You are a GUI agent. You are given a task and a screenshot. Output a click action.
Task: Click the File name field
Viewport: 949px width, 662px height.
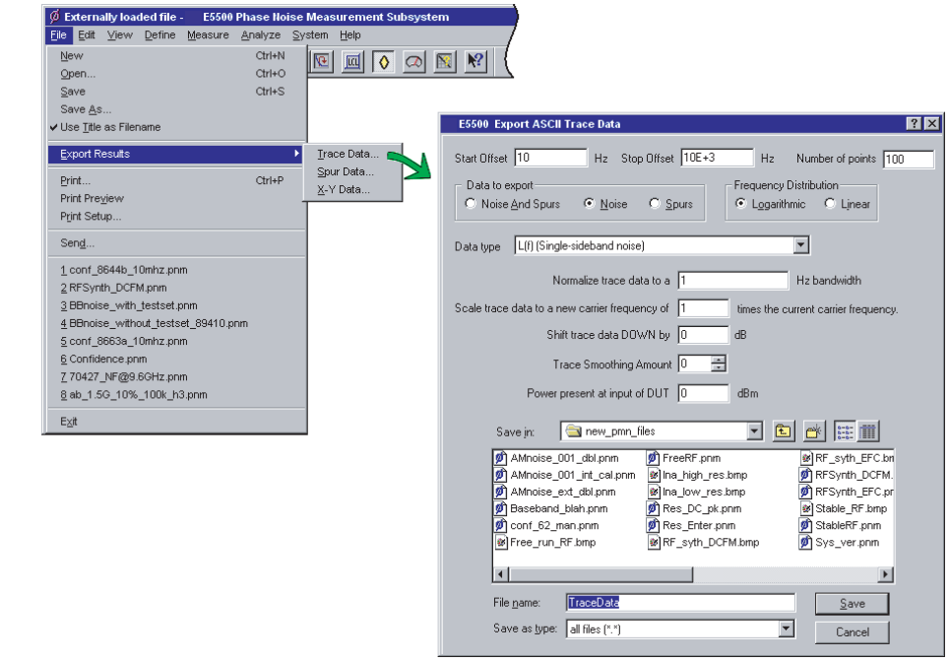coord(680,603)
